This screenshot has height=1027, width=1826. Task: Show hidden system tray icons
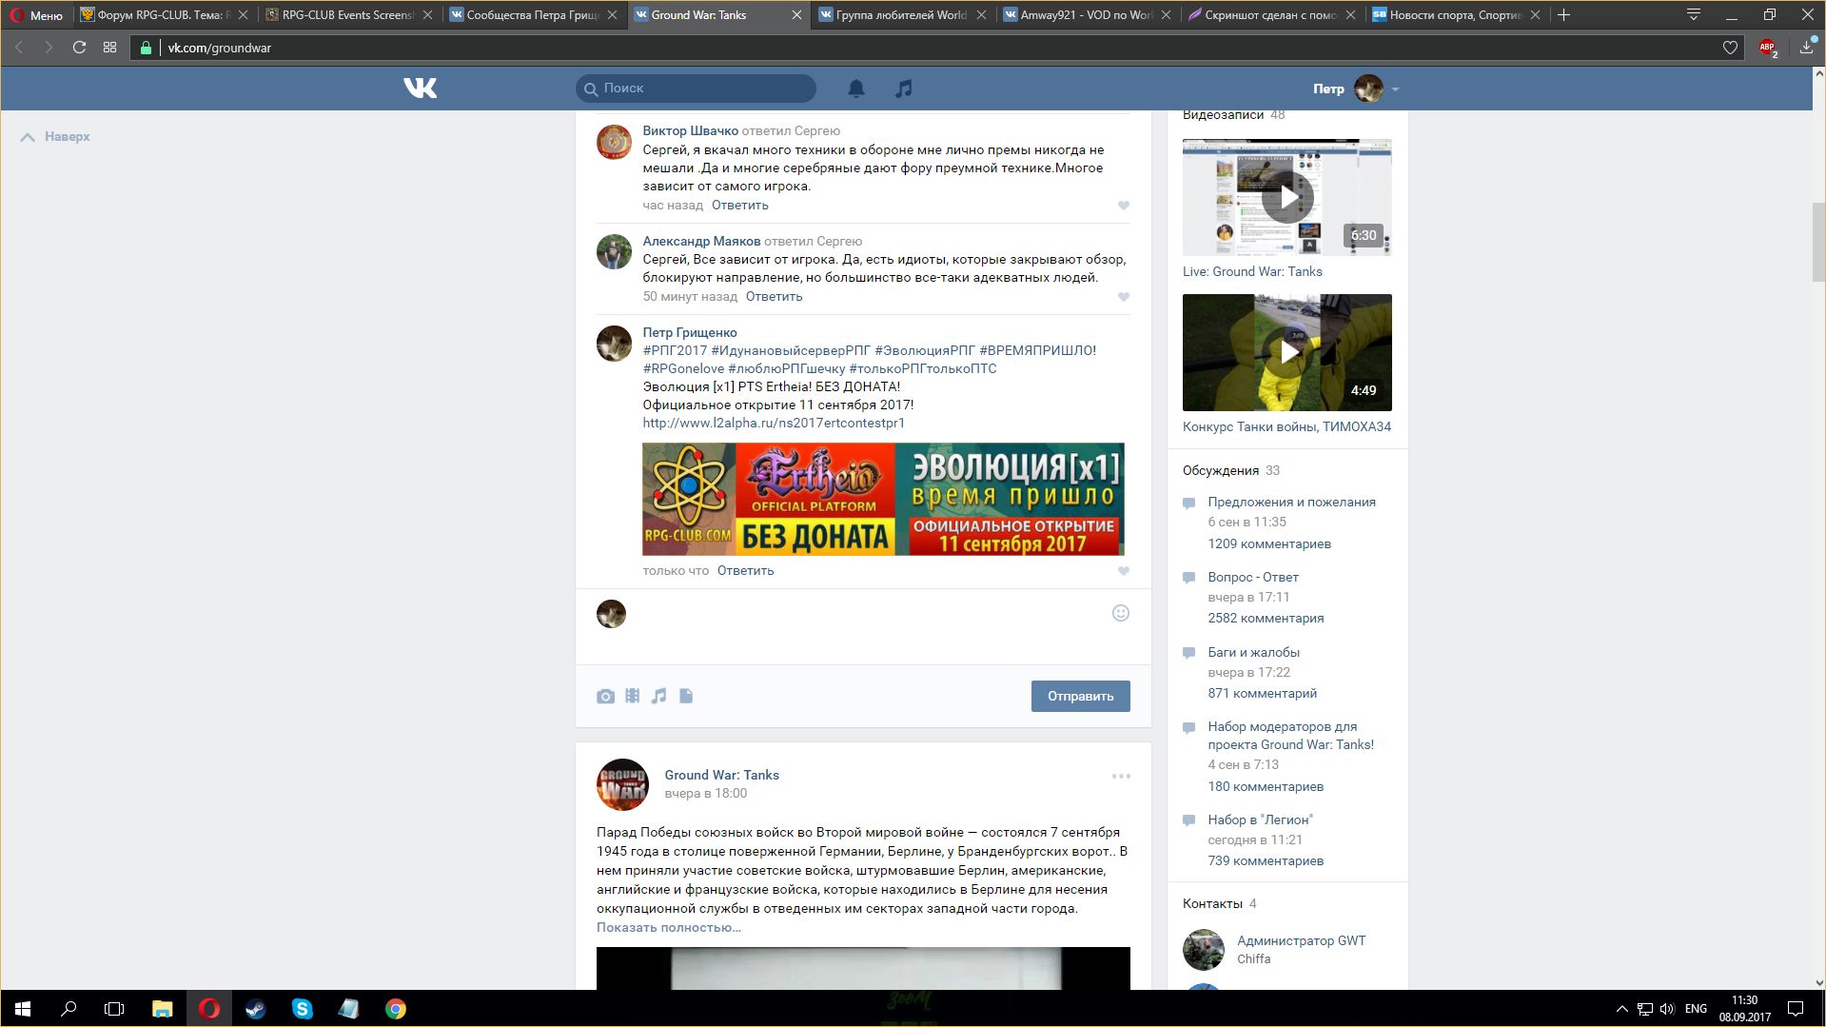pos(1621,1009)
